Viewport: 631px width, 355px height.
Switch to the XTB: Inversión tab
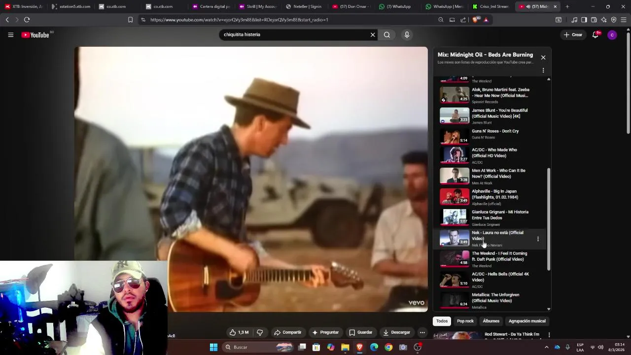coord(24,6)
